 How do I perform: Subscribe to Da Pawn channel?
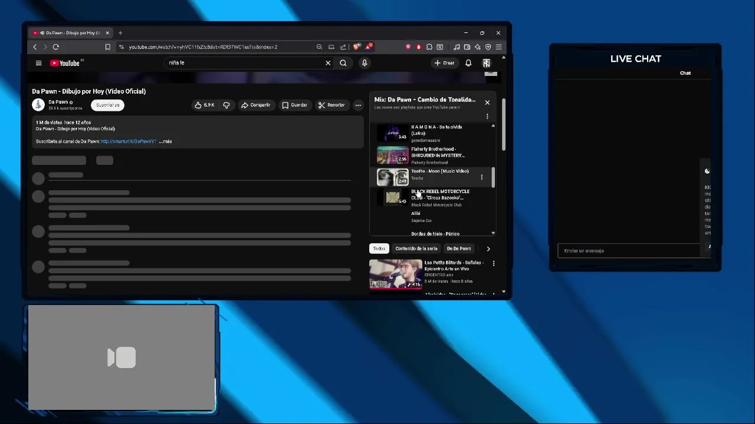click(107, 105)
